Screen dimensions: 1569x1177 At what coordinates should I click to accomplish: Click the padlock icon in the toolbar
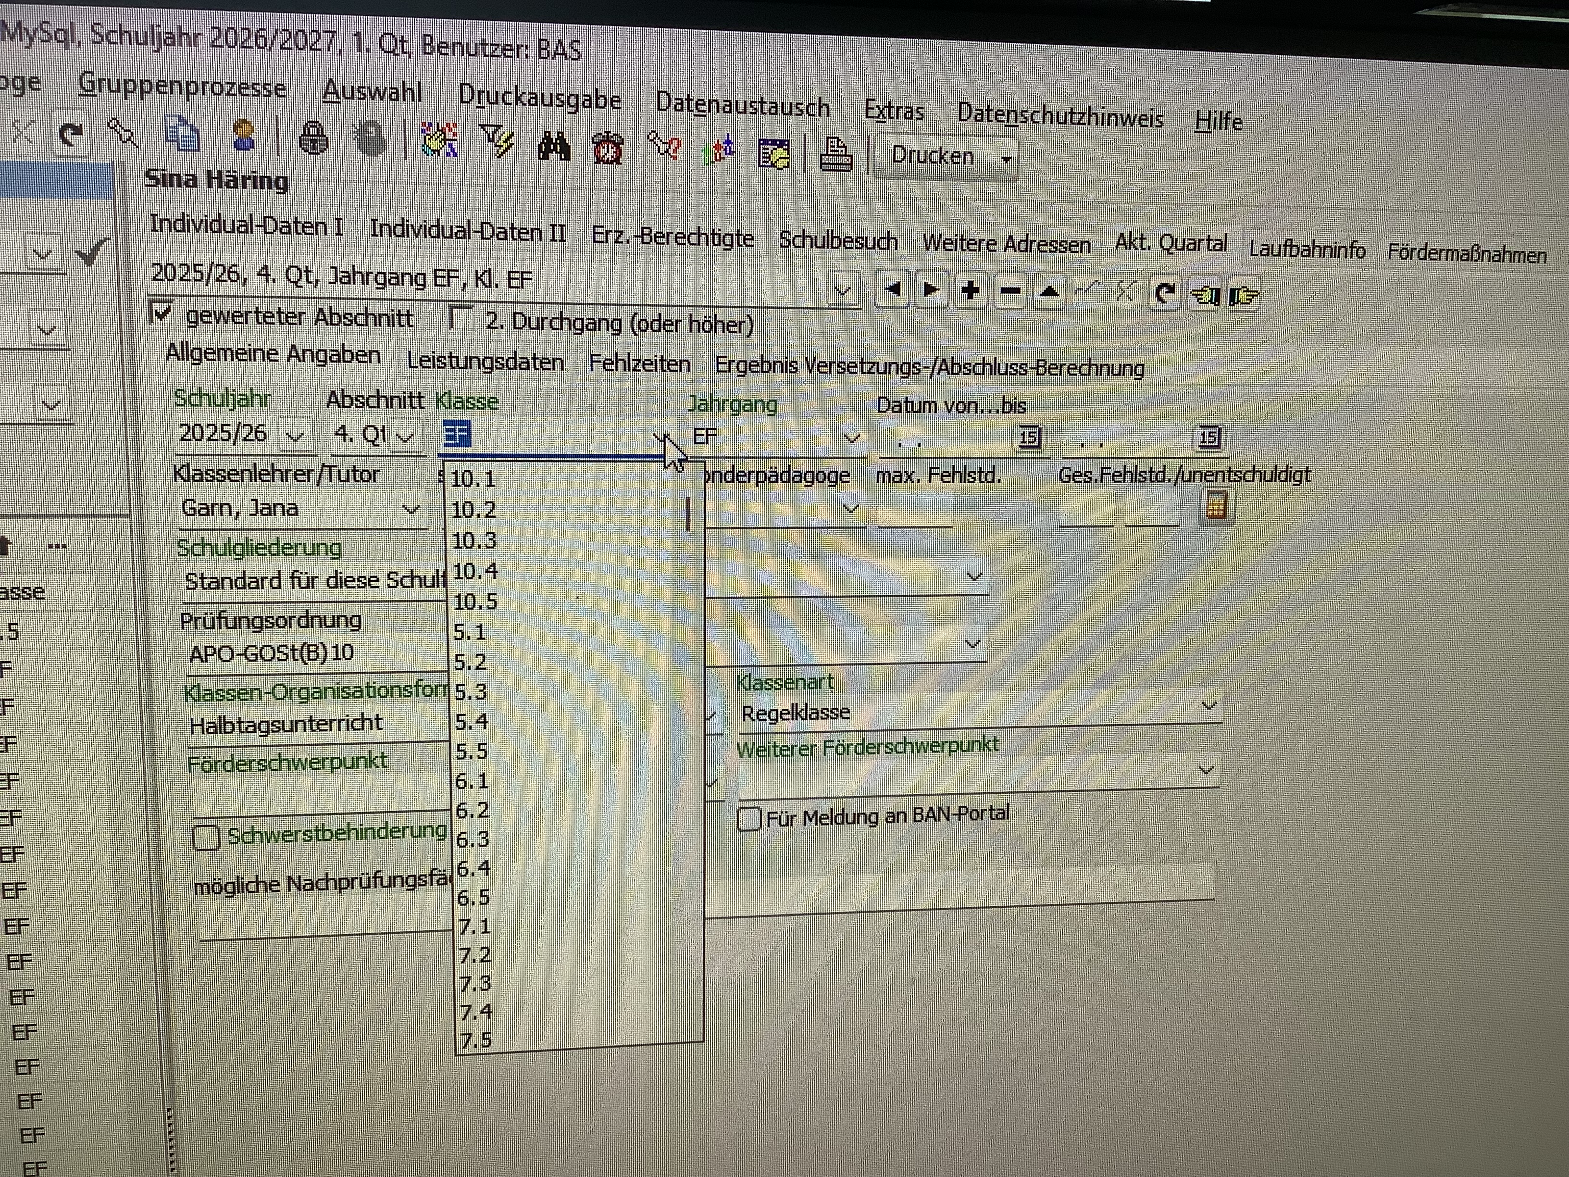click(313, 137)
